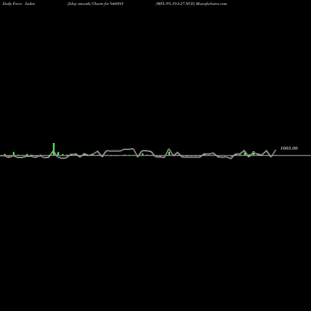The height and width of the screenshot is (311, 311).
Task: Click the 'Daily Force Index' title text
Action: click(x=19, y=4)
